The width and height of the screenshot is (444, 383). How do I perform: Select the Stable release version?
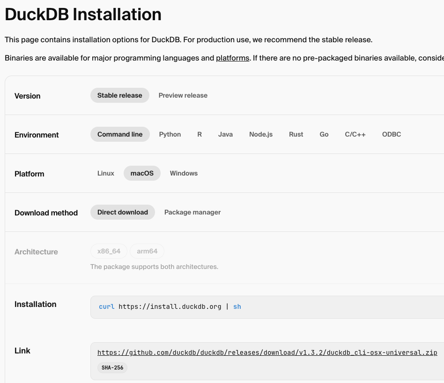tap(120, 95)
